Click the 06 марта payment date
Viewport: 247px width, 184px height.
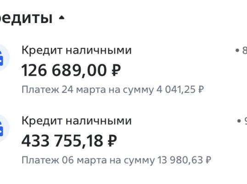pos(84,160)
